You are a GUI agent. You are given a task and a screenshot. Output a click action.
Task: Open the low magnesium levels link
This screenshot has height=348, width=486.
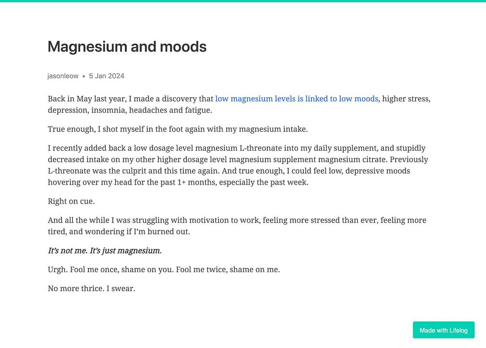coord(296,99)
